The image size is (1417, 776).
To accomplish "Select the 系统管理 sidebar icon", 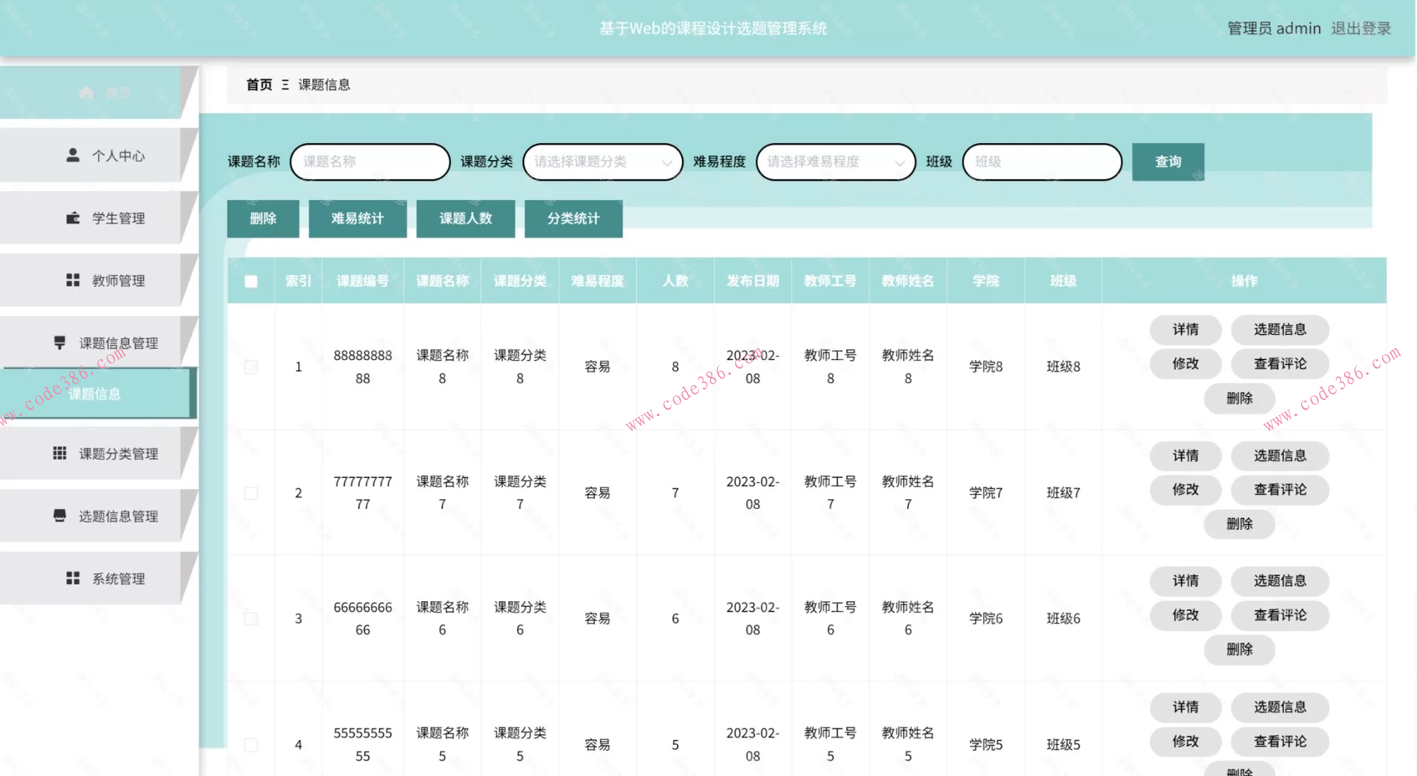I will point(72,578).
